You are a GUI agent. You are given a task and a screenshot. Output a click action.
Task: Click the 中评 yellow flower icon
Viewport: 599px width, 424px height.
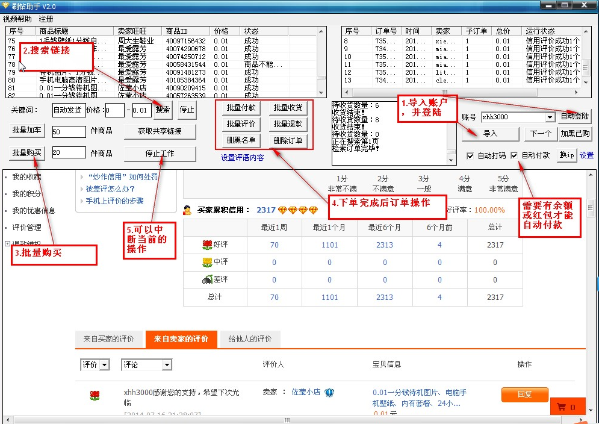tap(207, 262)
